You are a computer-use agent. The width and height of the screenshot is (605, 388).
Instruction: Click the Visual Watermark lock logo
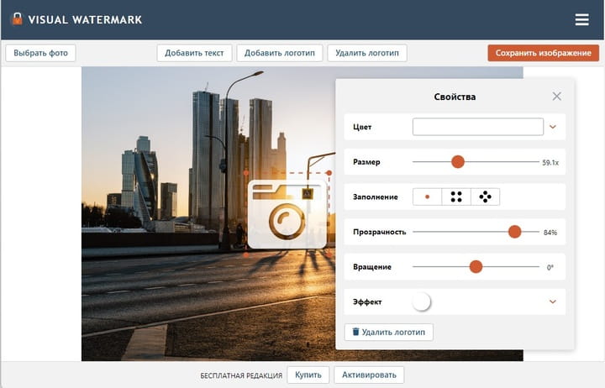pyautogui.click(x=17, y=18)
